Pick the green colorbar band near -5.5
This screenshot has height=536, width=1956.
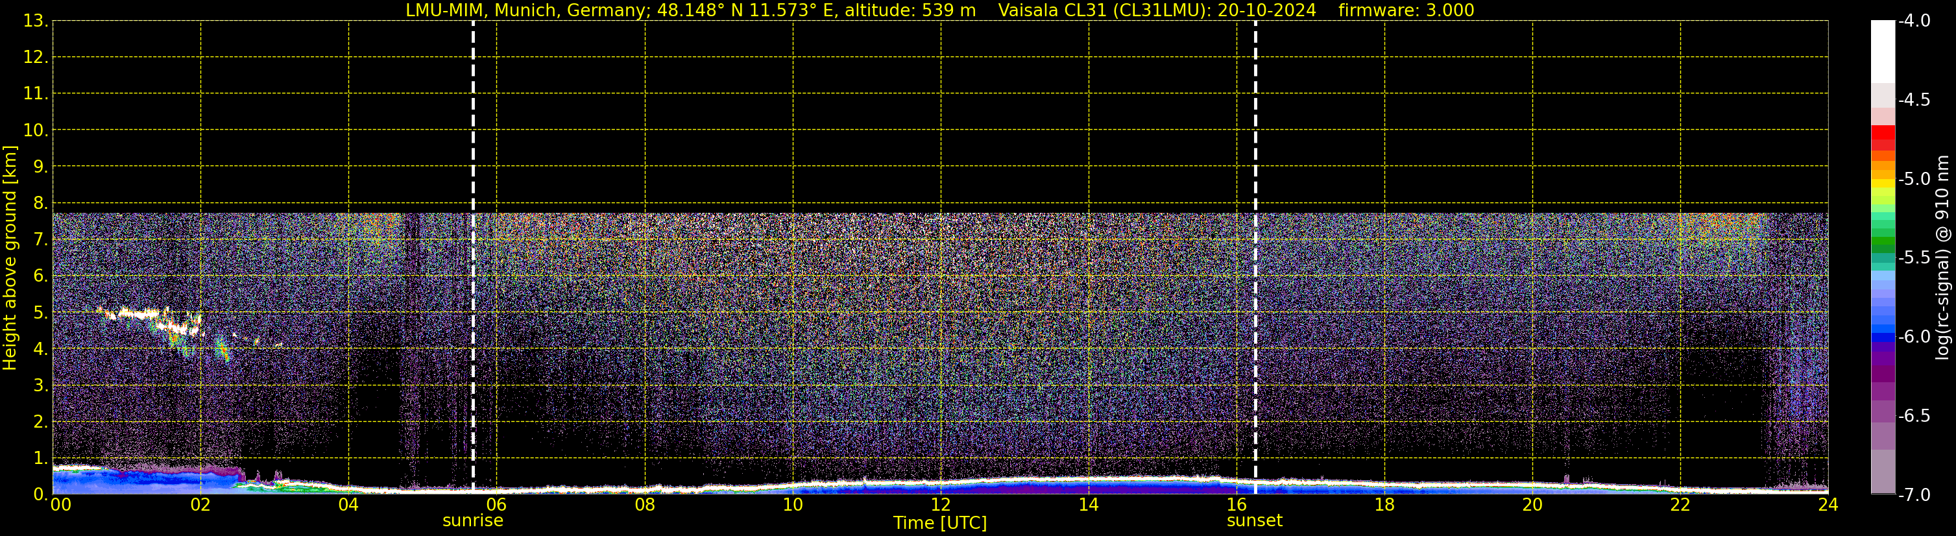(x=1882, y=245)
